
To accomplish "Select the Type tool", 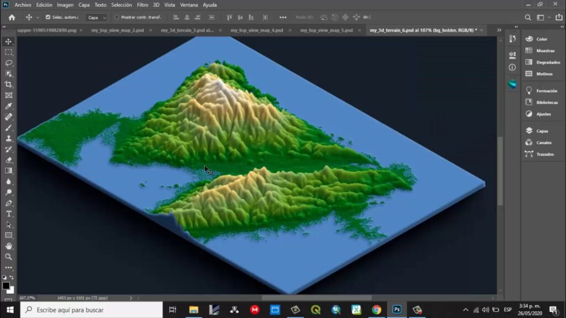I will click(8, 214).
